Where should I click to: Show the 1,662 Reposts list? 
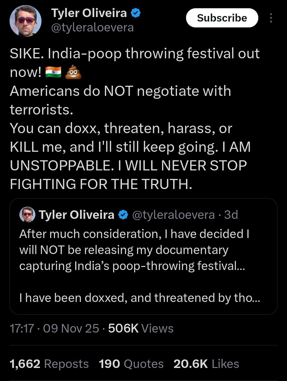(49, 364)
